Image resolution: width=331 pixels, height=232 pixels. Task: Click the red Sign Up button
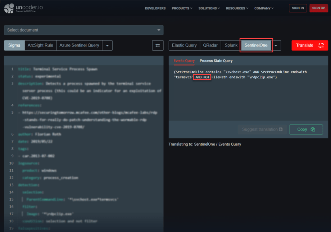(318, 8)
